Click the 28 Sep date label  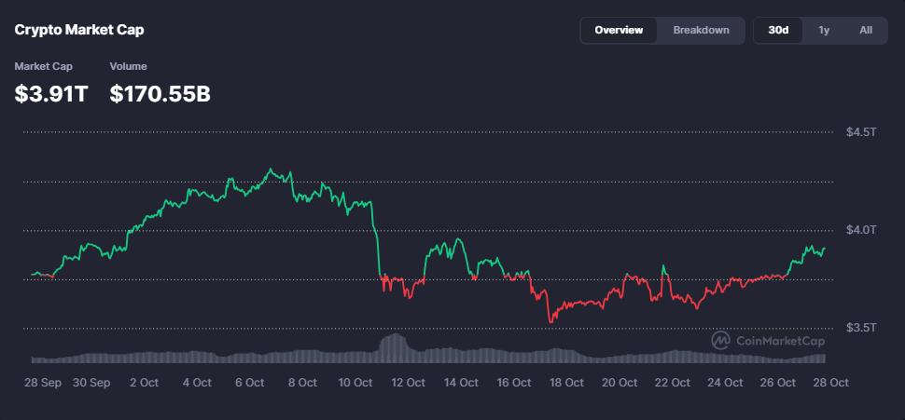[41, 383]
